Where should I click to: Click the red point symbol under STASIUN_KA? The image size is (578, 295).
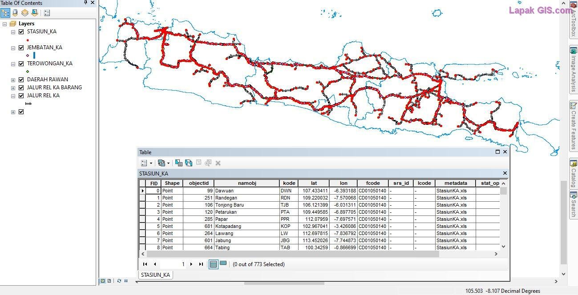[28, 39]
